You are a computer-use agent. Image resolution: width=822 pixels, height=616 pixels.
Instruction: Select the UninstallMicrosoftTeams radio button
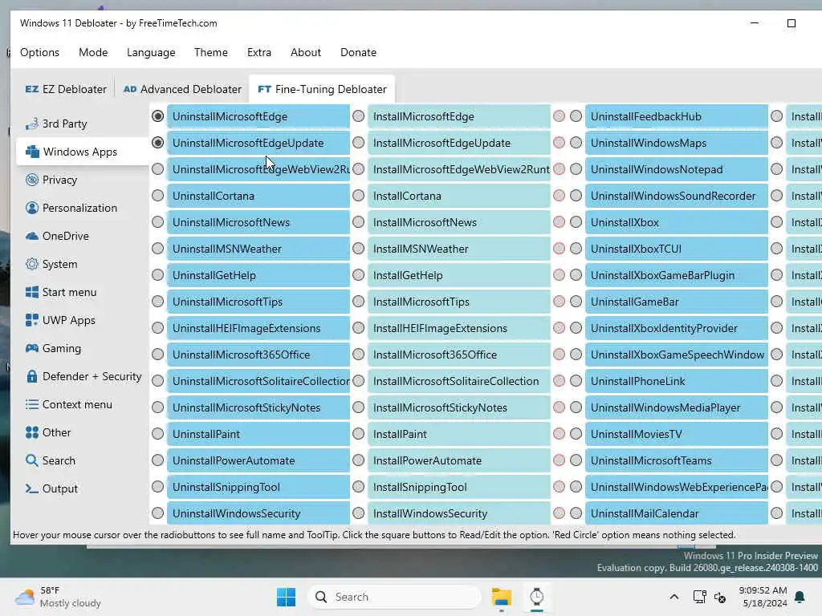[576, 460]
